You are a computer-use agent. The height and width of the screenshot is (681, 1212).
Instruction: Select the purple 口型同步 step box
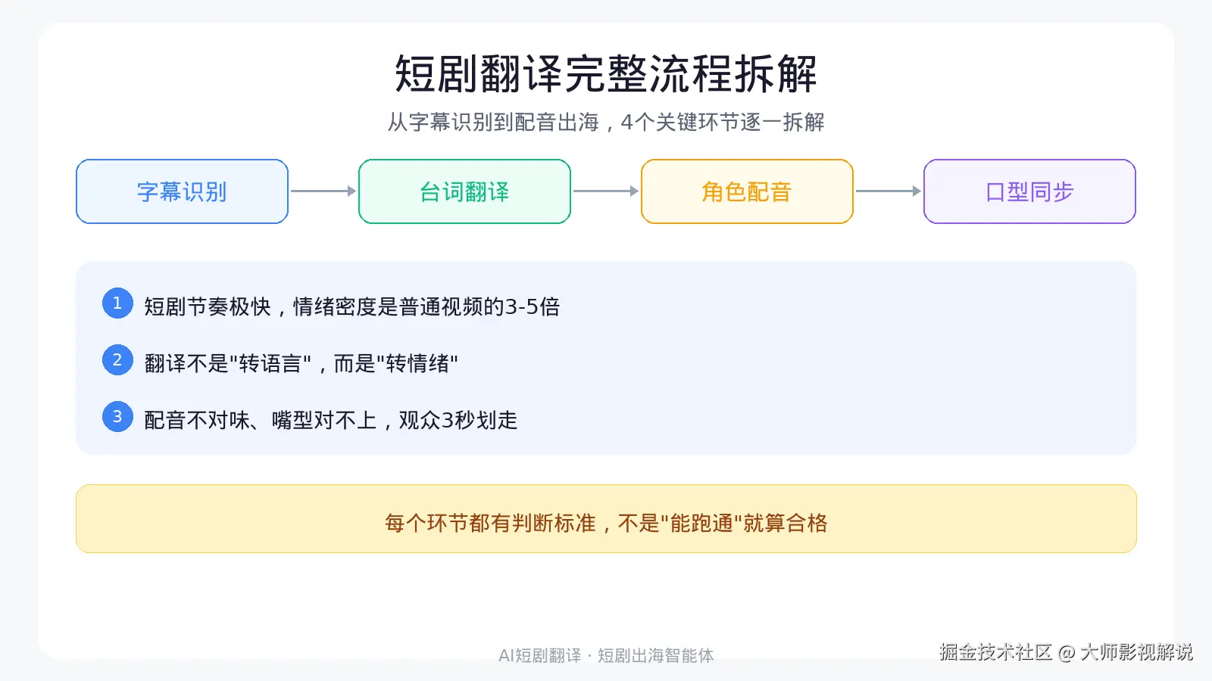pos(1029,191)
